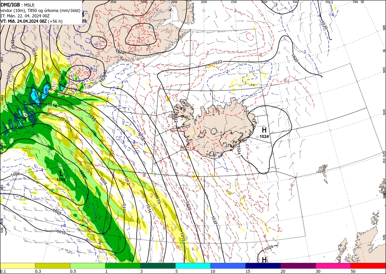Viewport: 386px width, 274px height.
Task: Click the '30' legend value label
Action: click(318, 271)
